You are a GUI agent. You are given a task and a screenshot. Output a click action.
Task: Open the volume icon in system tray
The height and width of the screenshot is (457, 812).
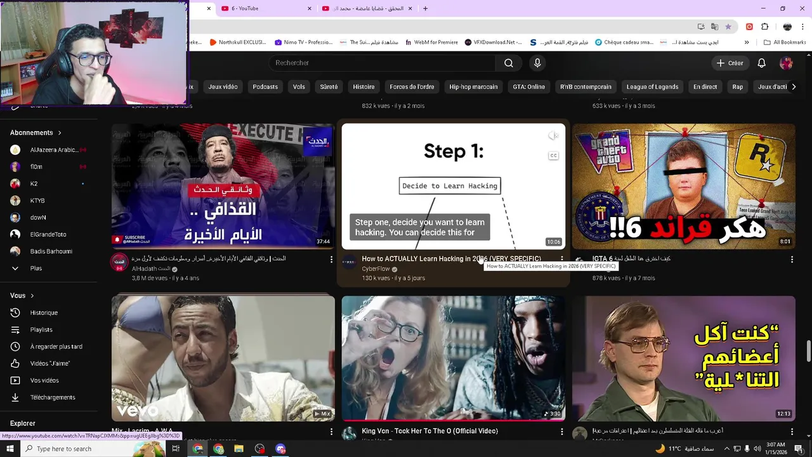(757, 449)
